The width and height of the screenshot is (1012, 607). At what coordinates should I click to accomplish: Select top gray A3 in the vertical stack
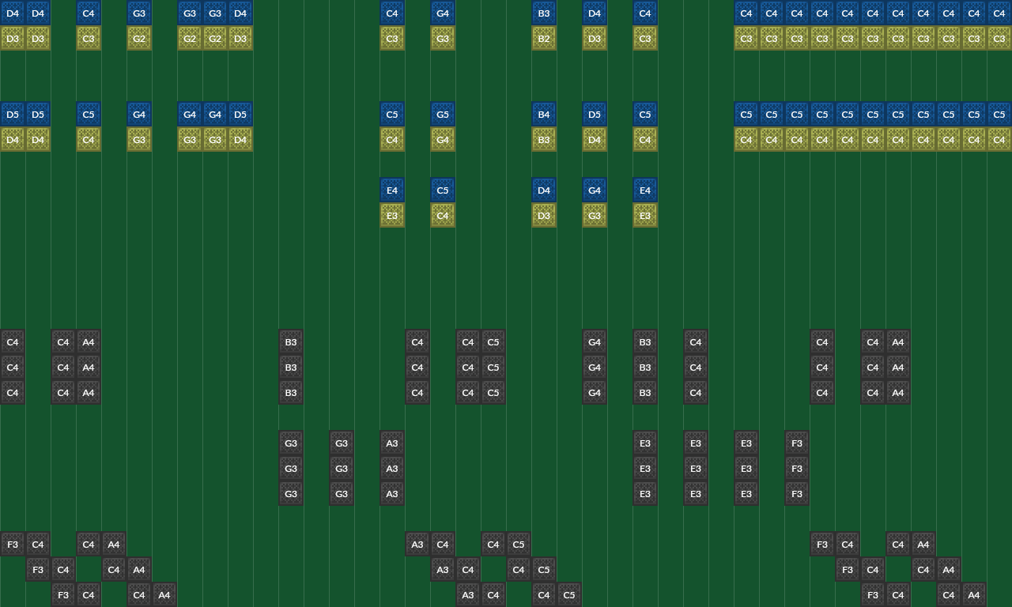click(392, 443)
